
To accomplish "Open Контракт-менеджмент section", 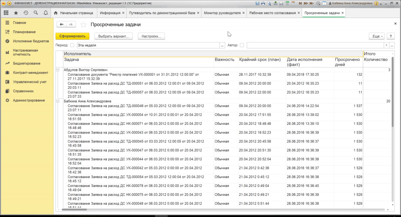I will coord(30,73).
